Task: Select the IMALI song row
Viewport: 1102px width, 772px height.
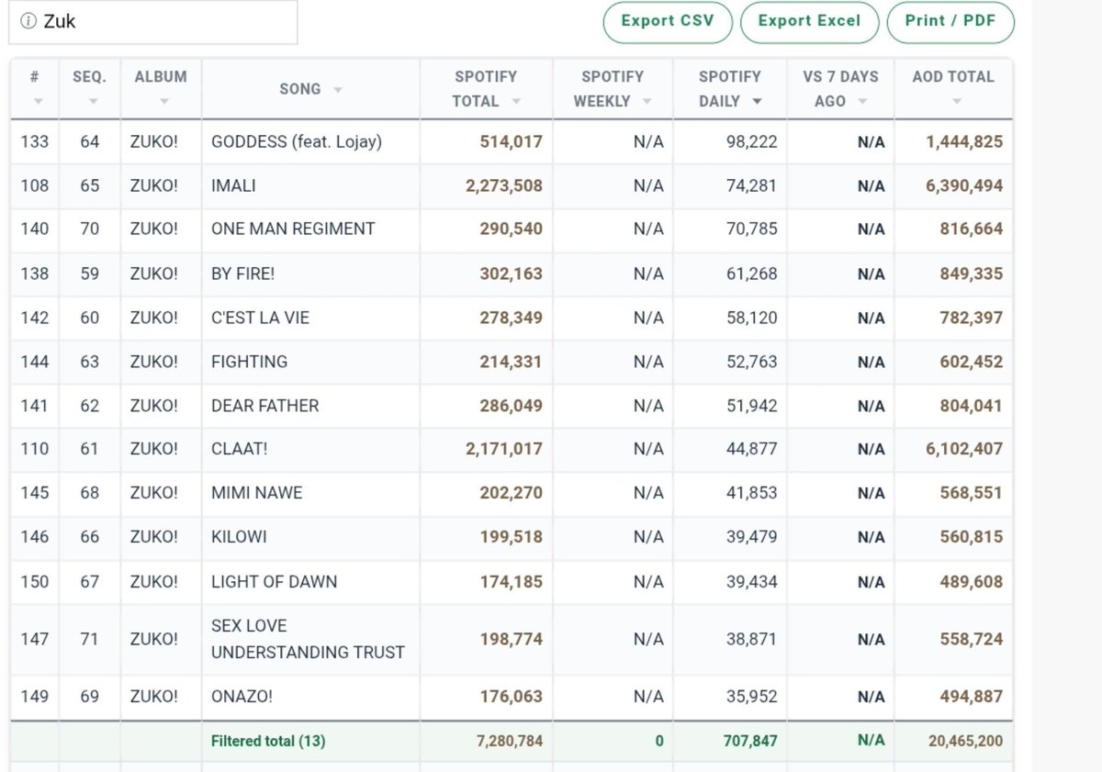Action: pos(512,185)
